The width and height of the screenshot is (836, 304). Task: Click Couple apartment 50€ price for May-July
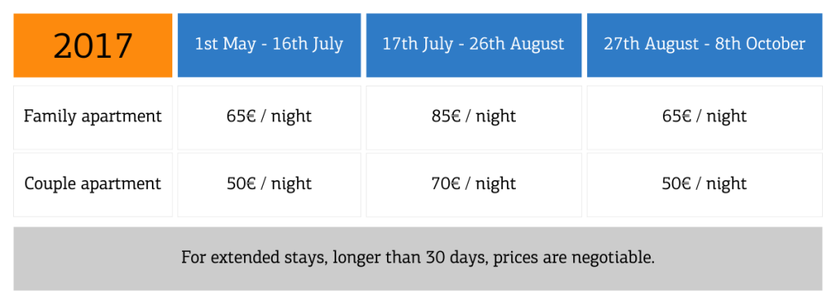pyautogui.click(x=269, y=185)
